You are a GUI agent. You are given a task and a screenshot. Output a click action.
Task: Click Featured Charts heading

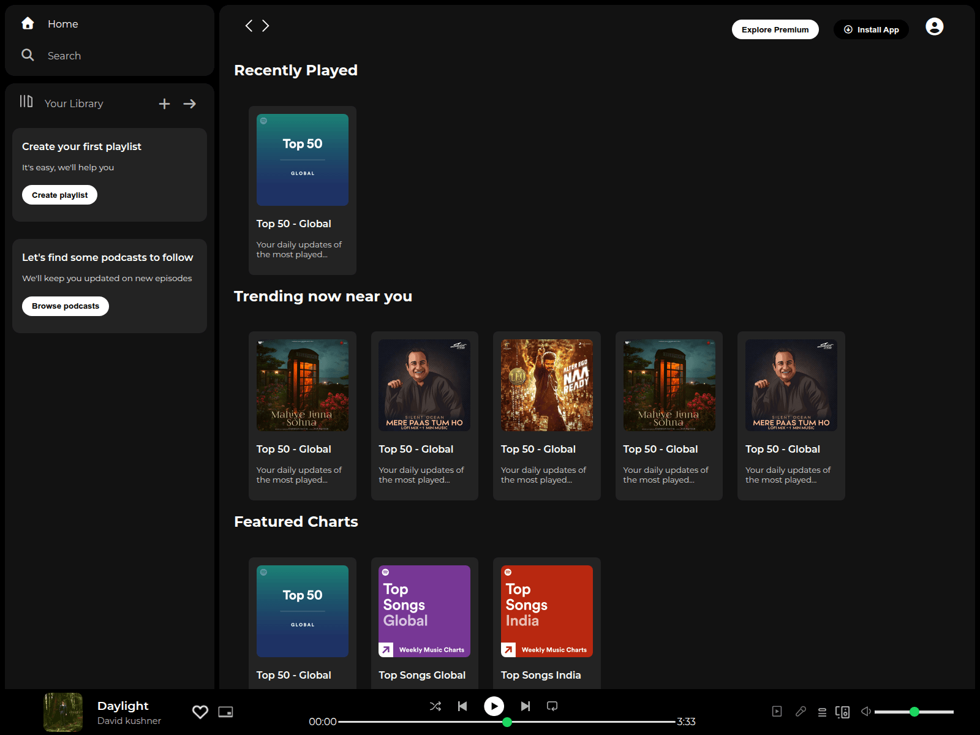click(x=296, y=522)
